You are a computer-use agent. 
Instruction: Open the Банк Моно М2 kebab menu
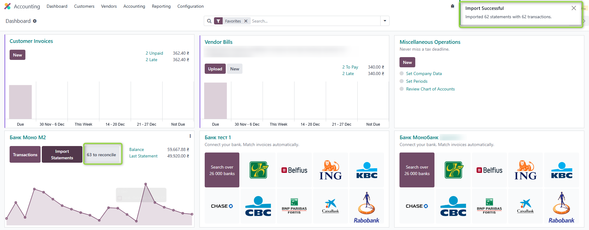pyautogui.click(x=190, y=136)
